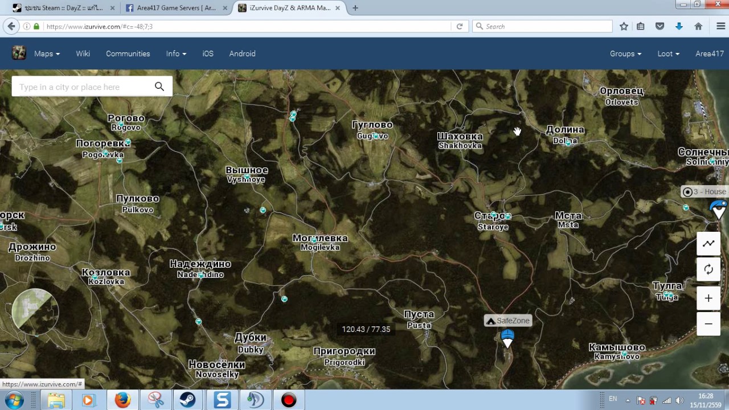Expand the Groups dropdown

[625, 54]
